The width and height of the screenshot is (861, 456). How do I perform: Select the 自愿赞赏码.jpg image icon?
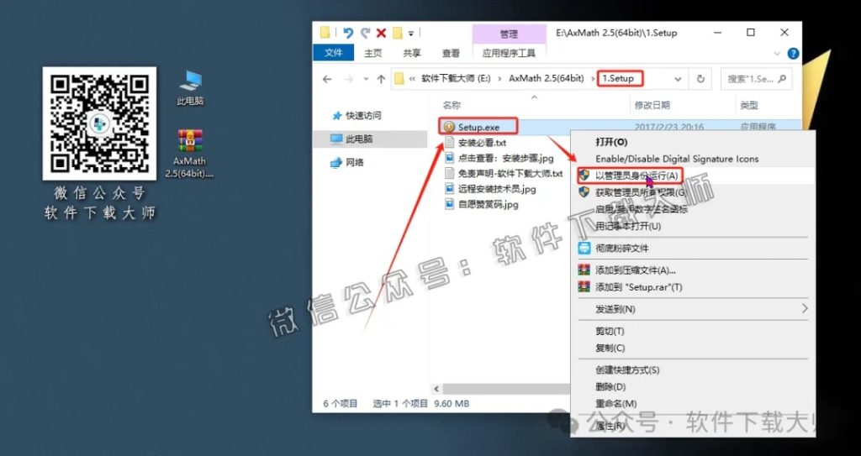point(450,204)
